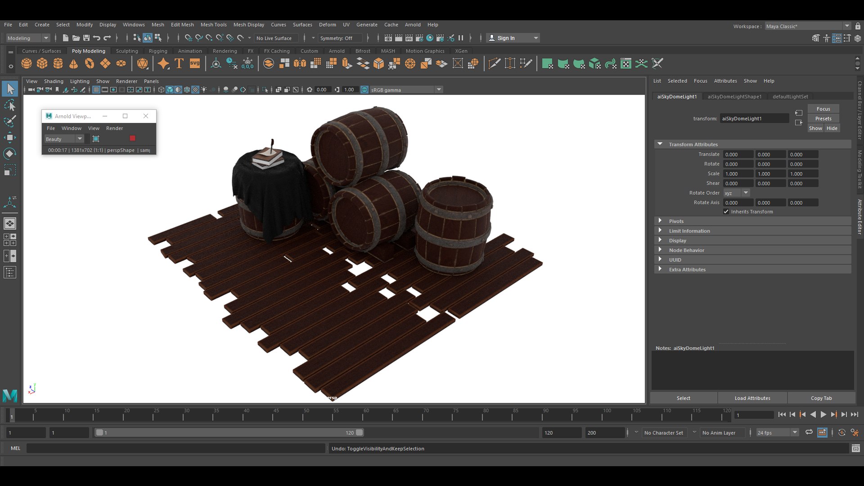Click the playback range slider bar

click(x=229, y=432)
